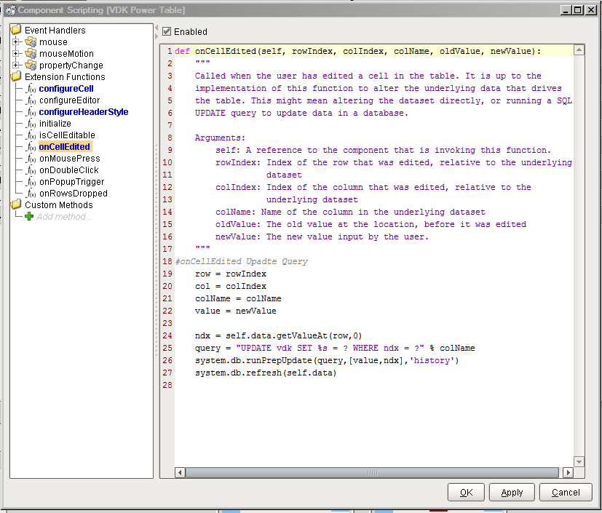Click the mouseMotion folder gear icon

[x=31, y=53]
